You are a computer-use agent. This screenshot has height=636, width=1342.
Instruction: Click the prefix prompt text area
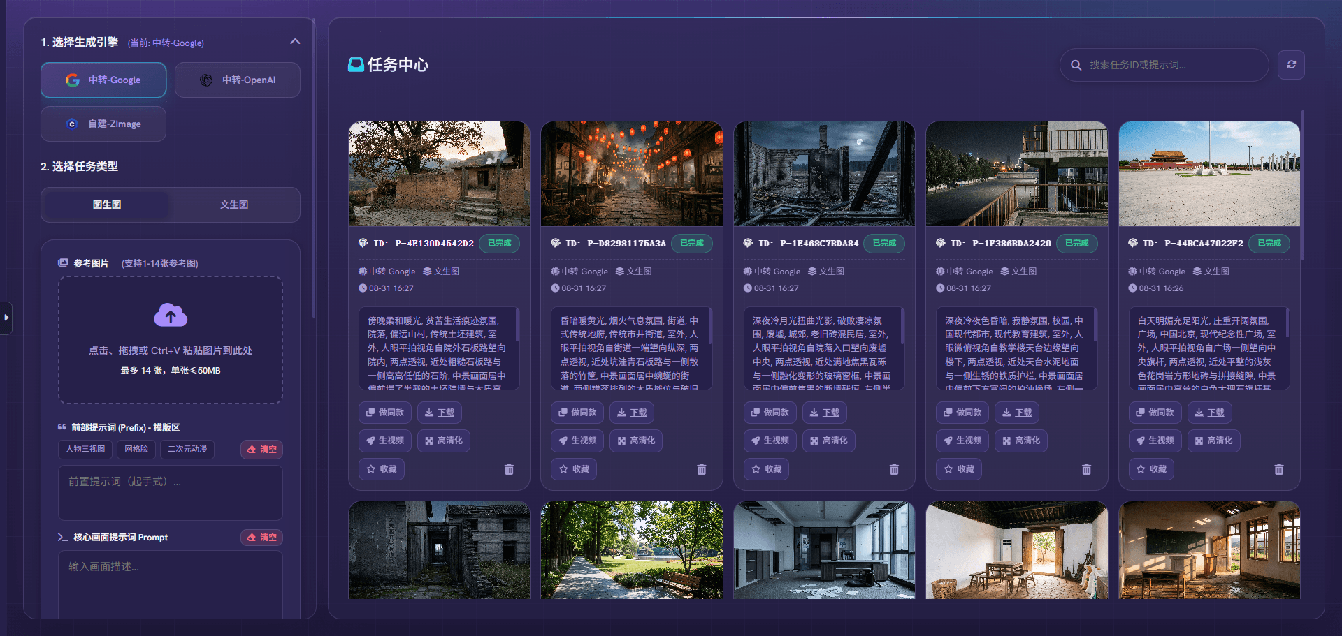click(171, 493)
